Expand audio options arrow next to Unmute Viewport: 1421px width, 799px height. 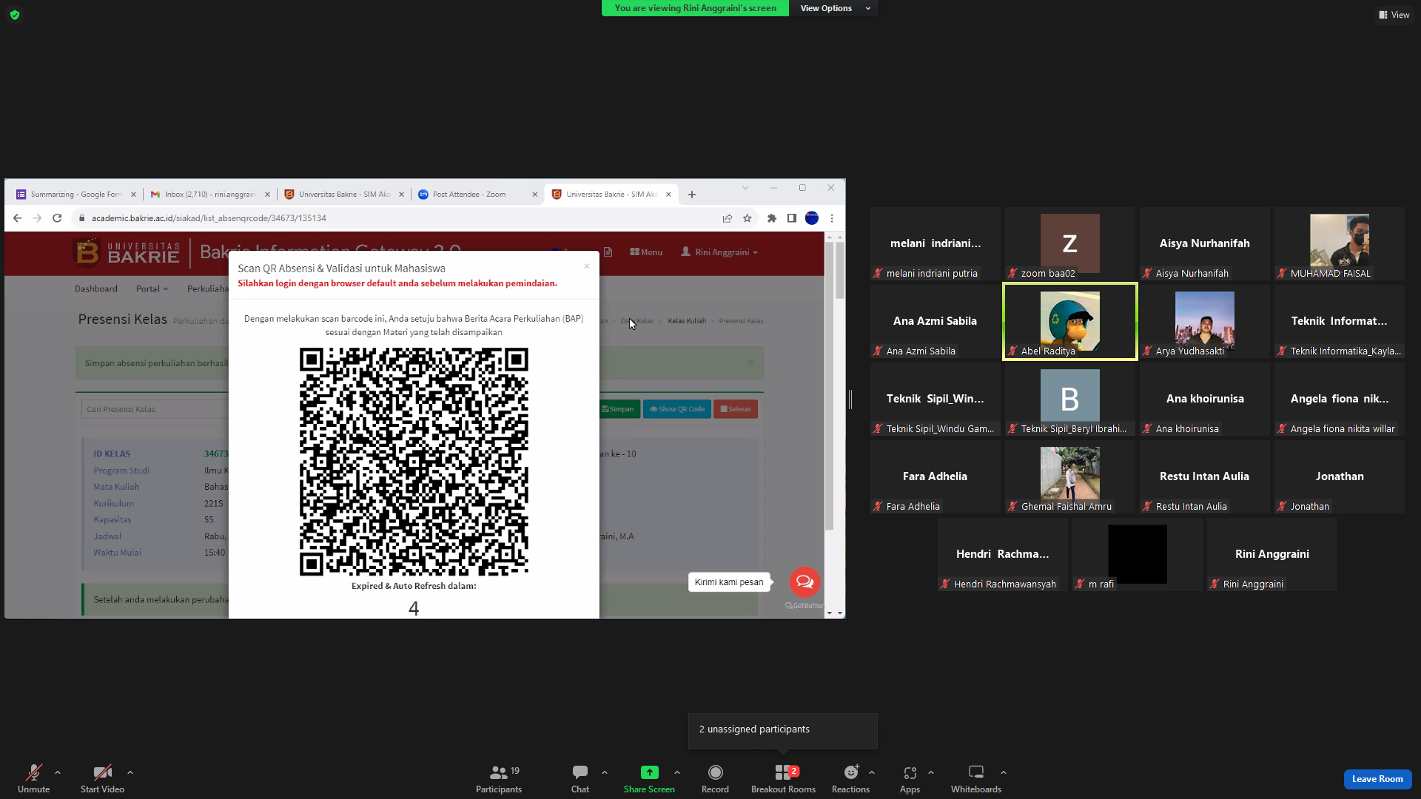pyautogui.click(x=58, y=772)
